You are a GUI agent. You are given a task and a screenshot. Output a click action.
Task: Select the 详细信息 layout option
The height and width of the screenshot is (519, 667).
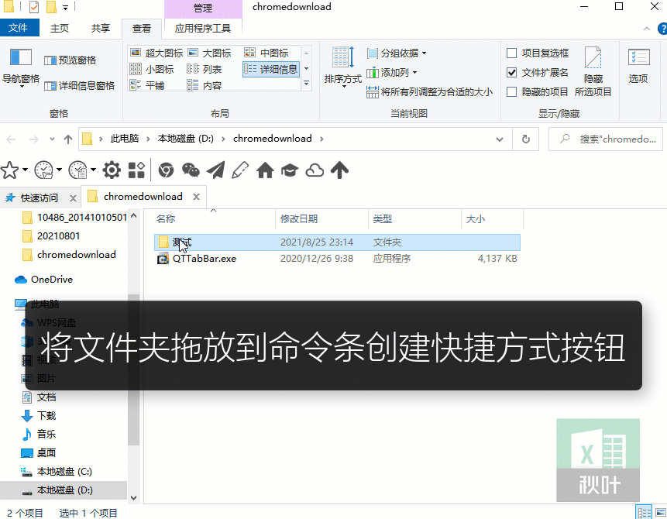271,69
